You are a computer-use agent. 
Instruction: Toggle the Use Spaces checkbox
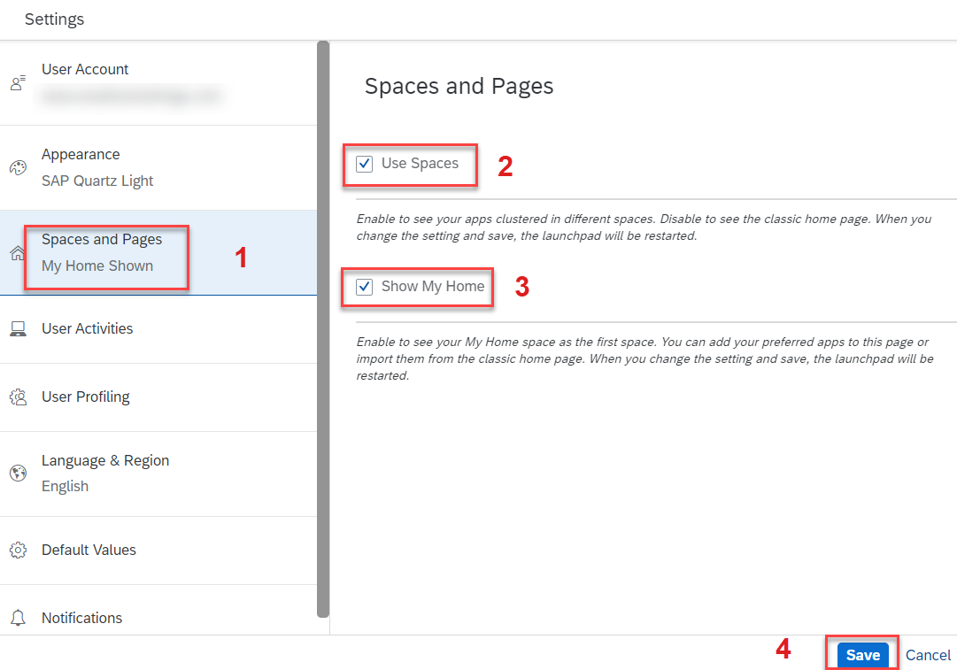pos(365,164)
